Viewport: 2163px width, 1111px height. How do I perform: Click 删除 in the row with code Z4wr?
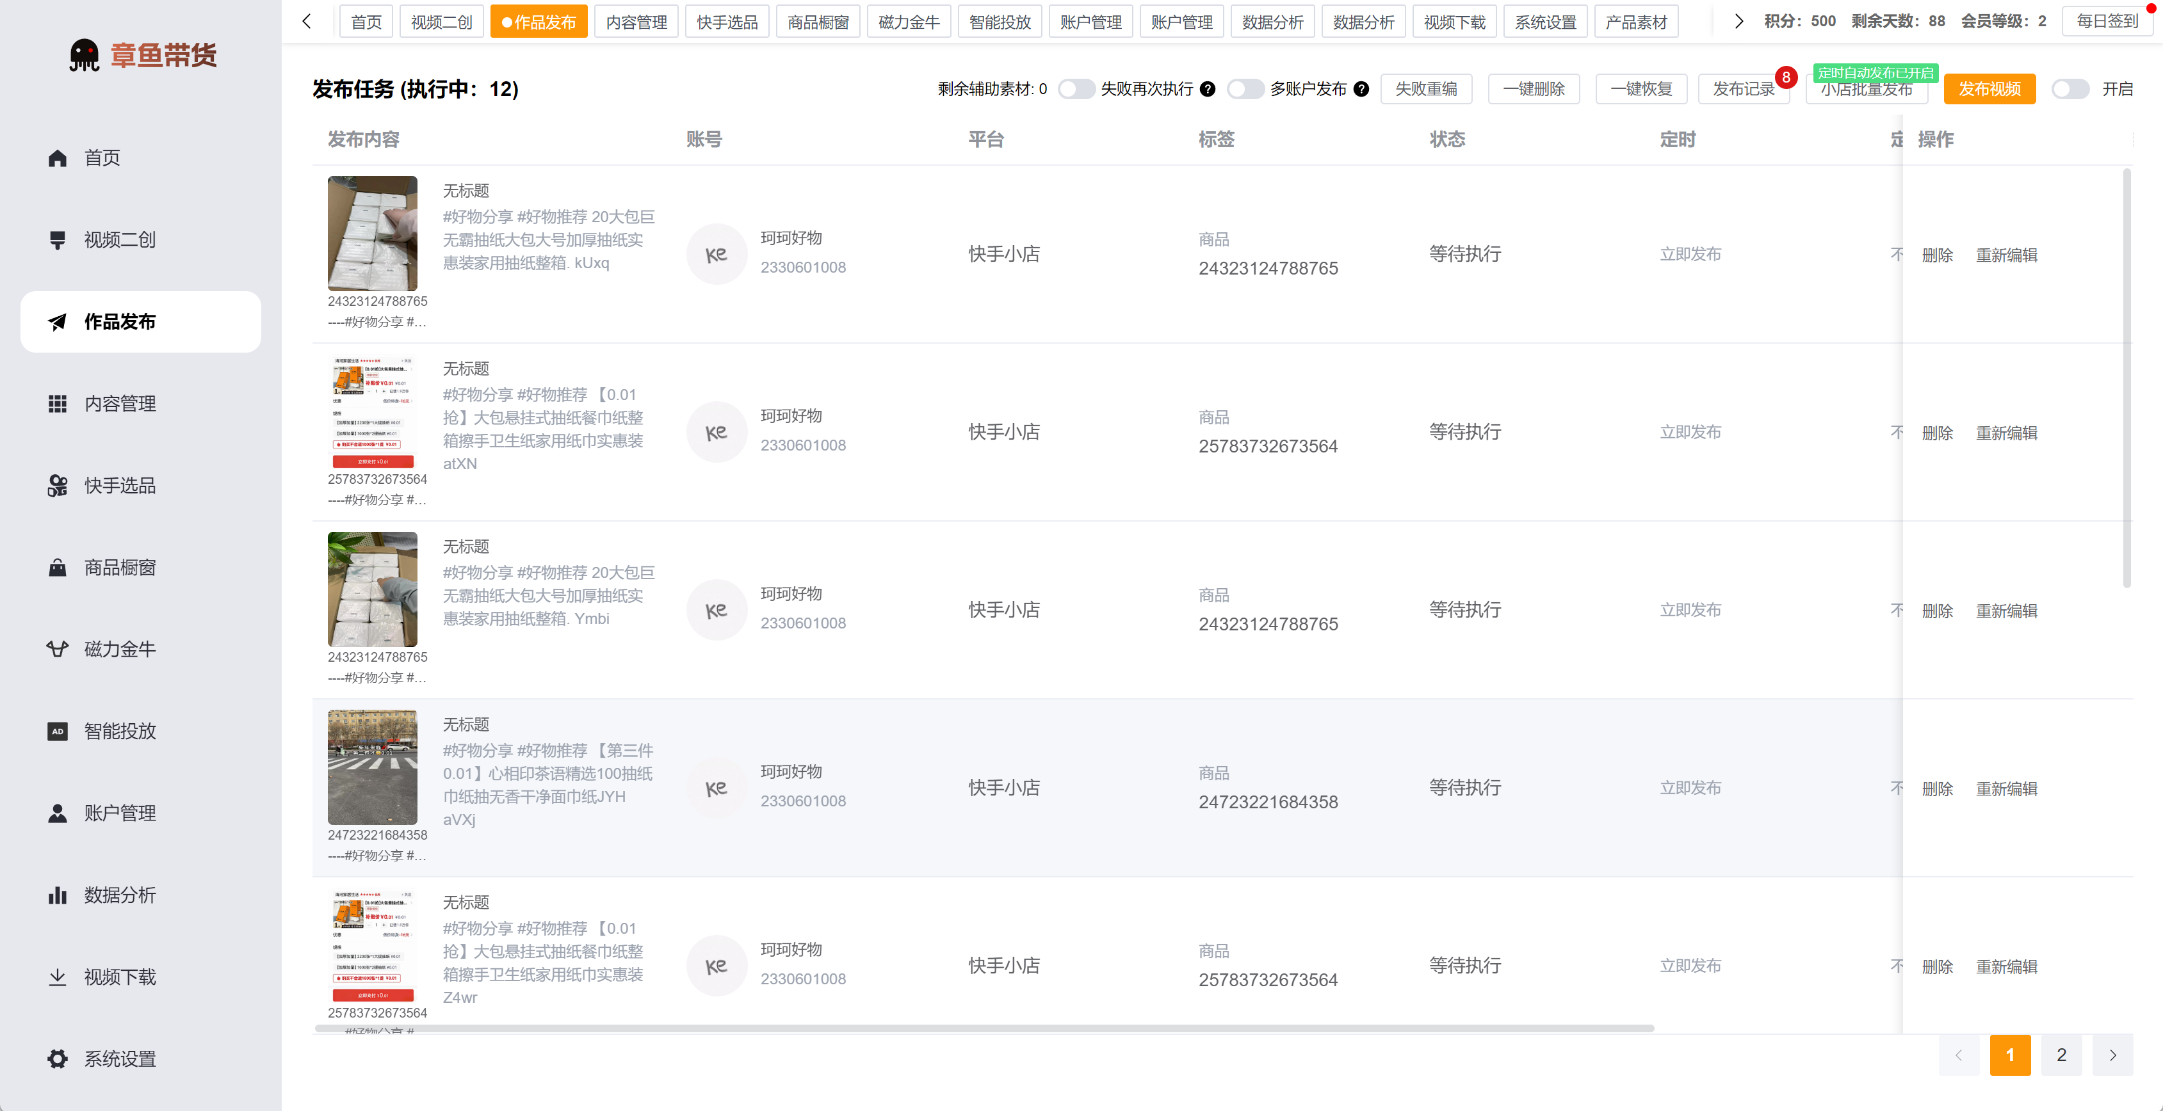click(x=1937, y=966)
